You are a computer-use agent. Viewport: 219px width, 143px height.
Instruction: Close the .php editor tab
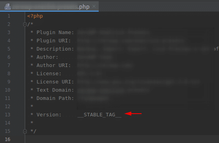(x=94, y=6)
